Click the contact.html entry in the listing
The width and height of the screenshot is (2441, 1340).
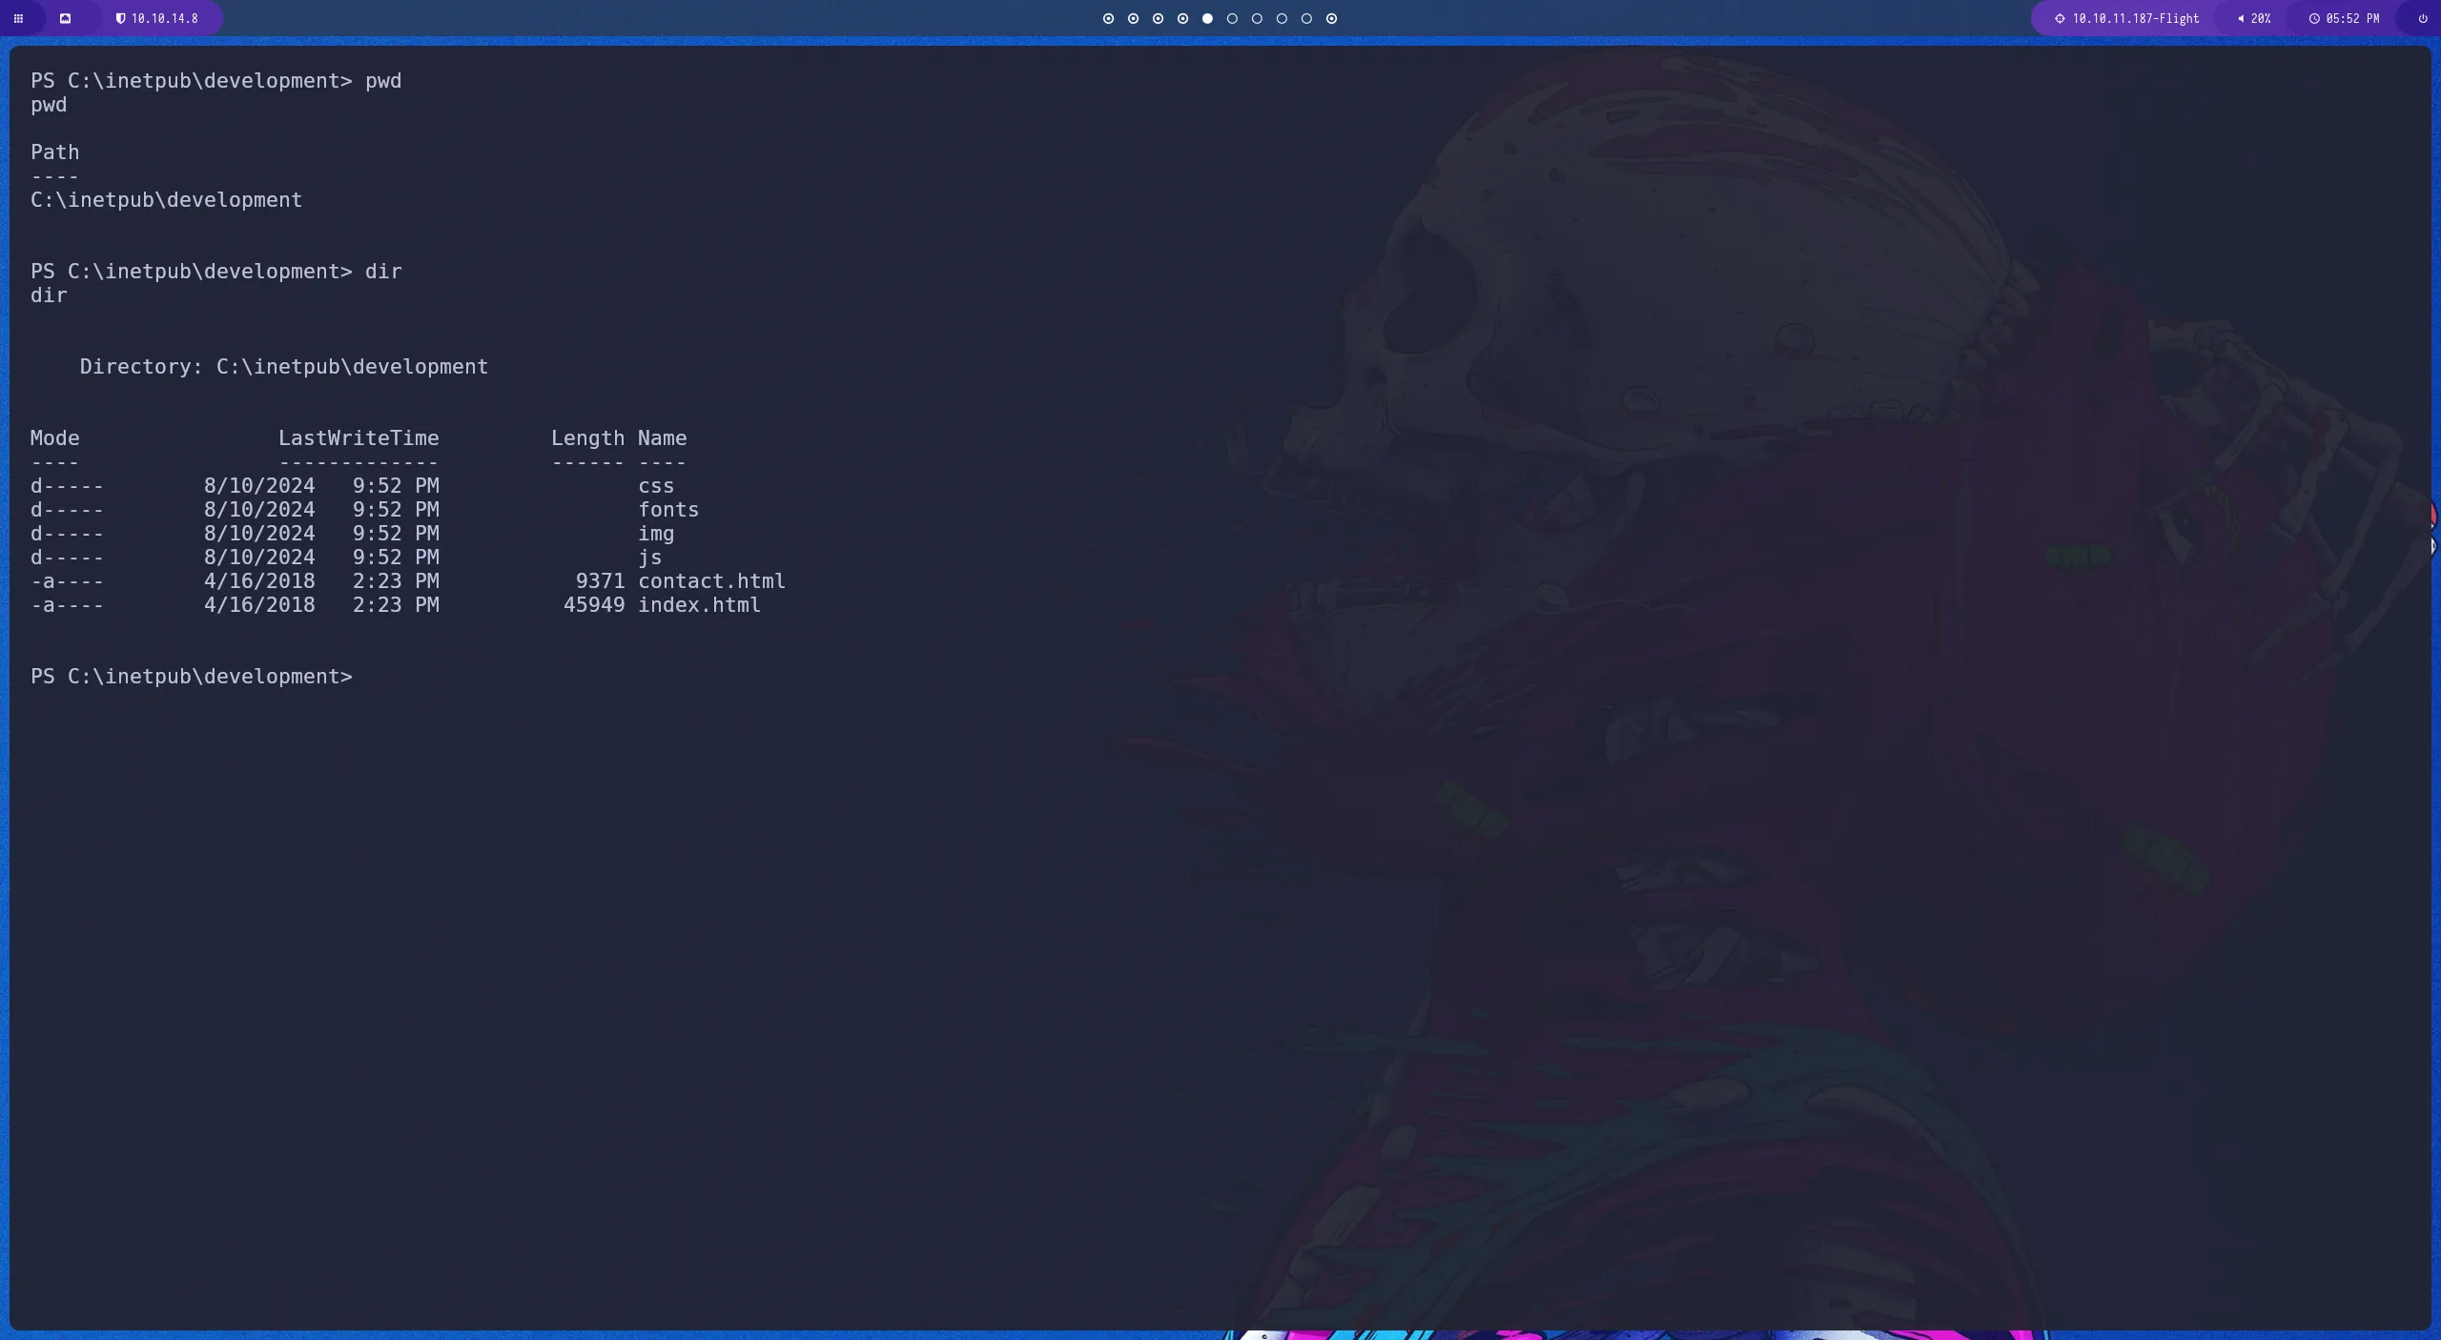point(711,580)
